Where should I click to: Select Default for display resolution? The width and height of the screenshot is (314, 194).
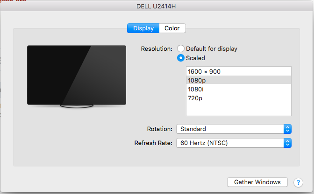(181, 48)
